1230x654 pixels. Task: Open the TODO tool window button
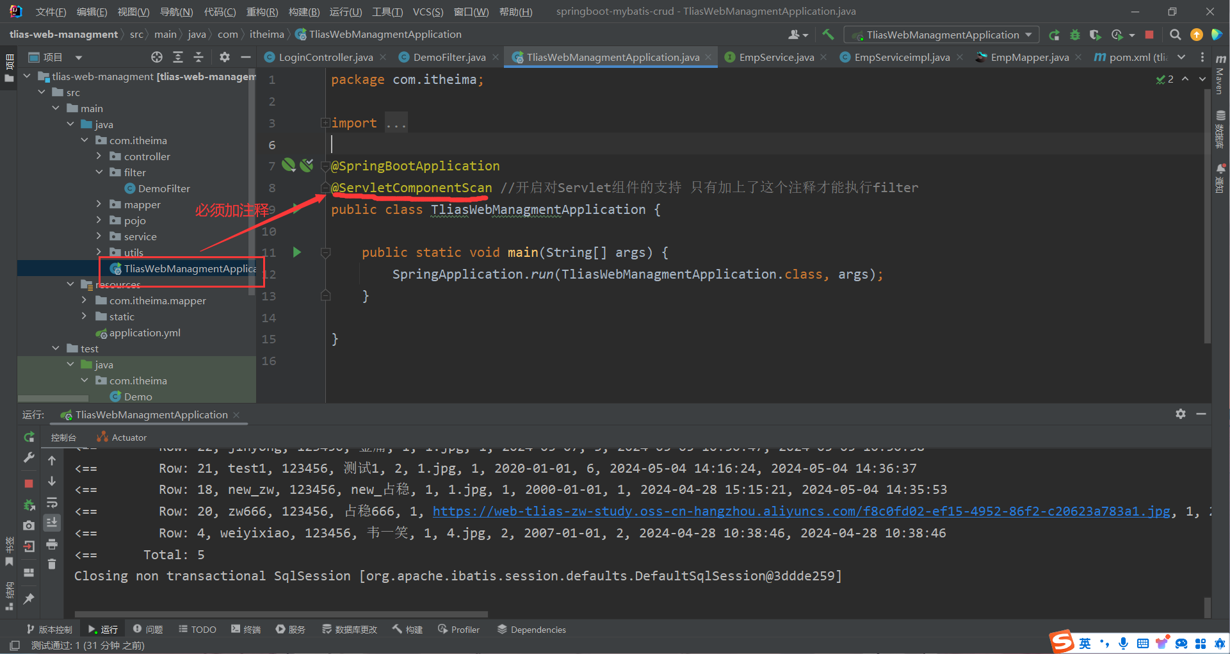point(197,630)
